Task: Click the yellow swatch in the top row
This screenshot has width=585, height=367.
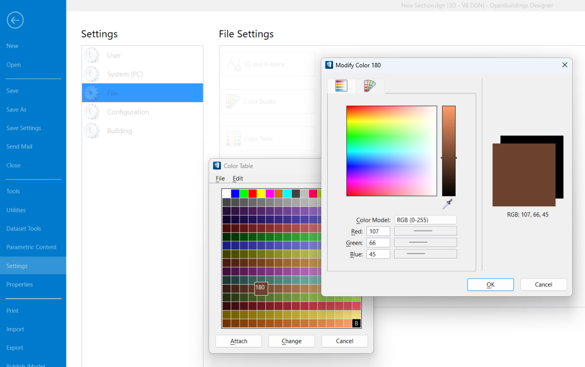Action: pos(261,194)
